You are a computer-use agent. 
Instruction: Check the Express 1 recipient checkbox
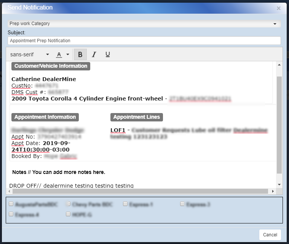pyautogui.click(x=125, y=204)
